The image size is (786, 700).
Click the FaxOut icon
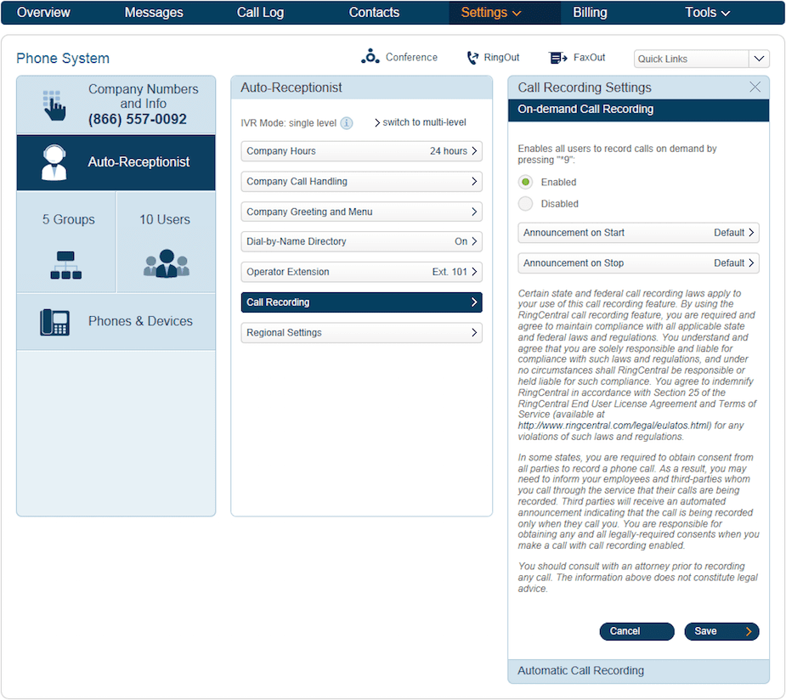pos(558,58)
